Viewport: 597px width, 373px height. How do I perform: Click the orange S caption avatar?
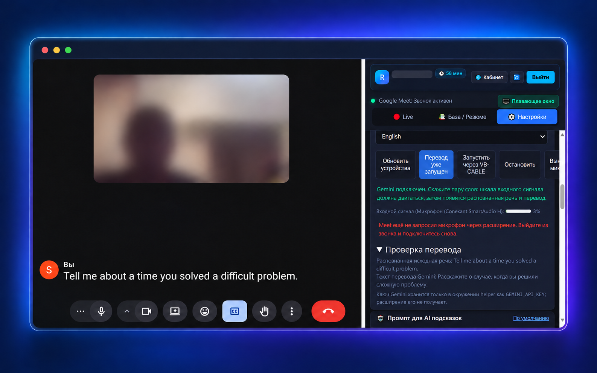(x=49, y=270)
